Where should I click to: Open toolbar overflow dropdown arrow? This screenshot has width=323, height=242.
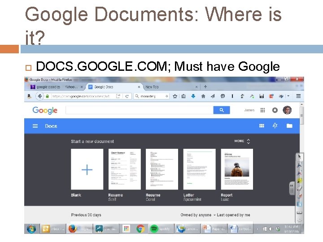pyautogui.click(x=288, y=96)
